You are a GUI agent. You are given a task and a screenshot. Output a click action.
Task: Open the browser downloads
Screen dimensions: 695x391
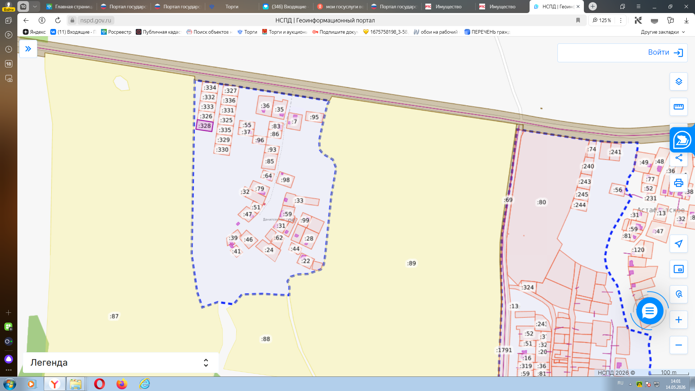pyautogui.click(x=686, y=20)
